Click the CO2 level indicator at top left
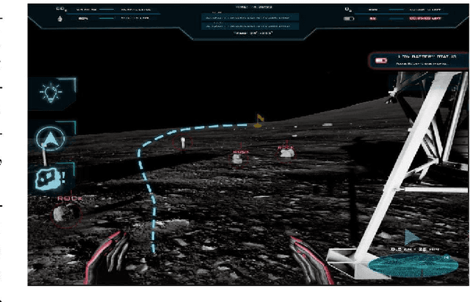Screen dimensions: 470x302 coord(59,10)
